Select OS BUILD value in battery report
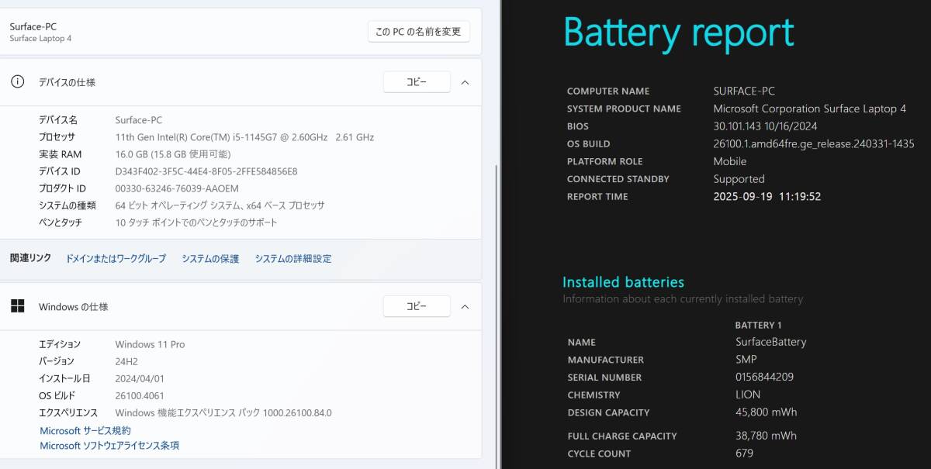The image size is (931, 469). tap(814, 143)
